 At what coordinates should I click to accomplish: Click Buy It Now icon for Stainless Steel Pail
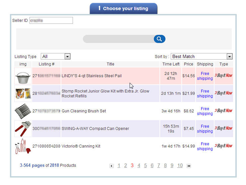pyautogui.click(x=224, y=76)
